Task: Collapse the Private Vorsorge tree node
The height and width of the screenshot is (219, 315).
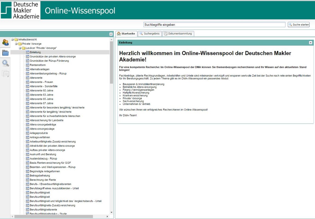Action: (16, 44)
